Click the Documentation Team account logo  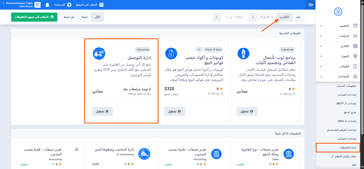pyautogui.click(x=38, y=5)
